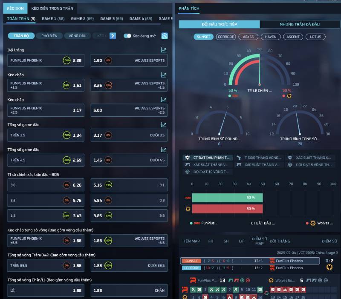341x299 pixels.
Task: Bet on FunPlus Phoenix to win at 2.28
Action: [46, 60]
